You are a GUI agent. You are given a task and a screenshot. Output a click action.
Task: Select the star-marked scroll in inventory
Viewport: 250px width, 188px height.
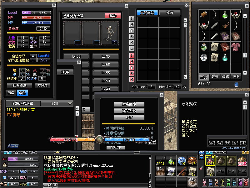click(x=214, y=58)
